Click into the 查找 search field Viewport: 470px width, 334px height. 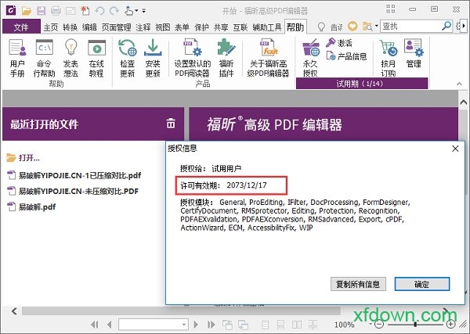click(410, 27)
